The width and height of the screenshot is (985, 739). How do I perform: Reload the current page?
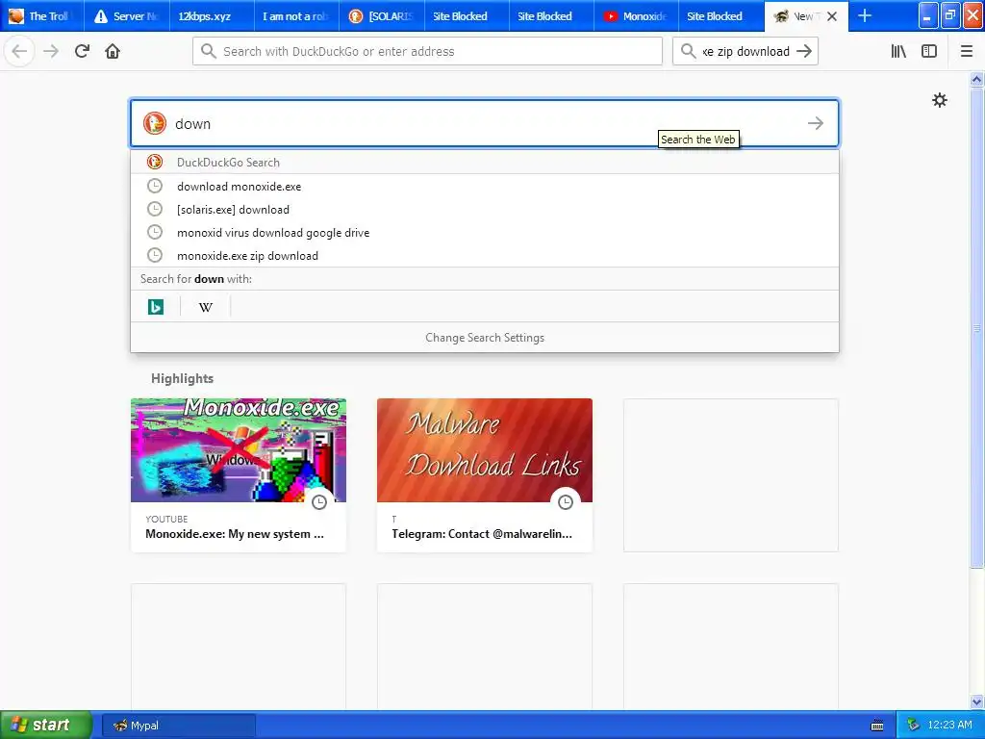tap(82, 52)
